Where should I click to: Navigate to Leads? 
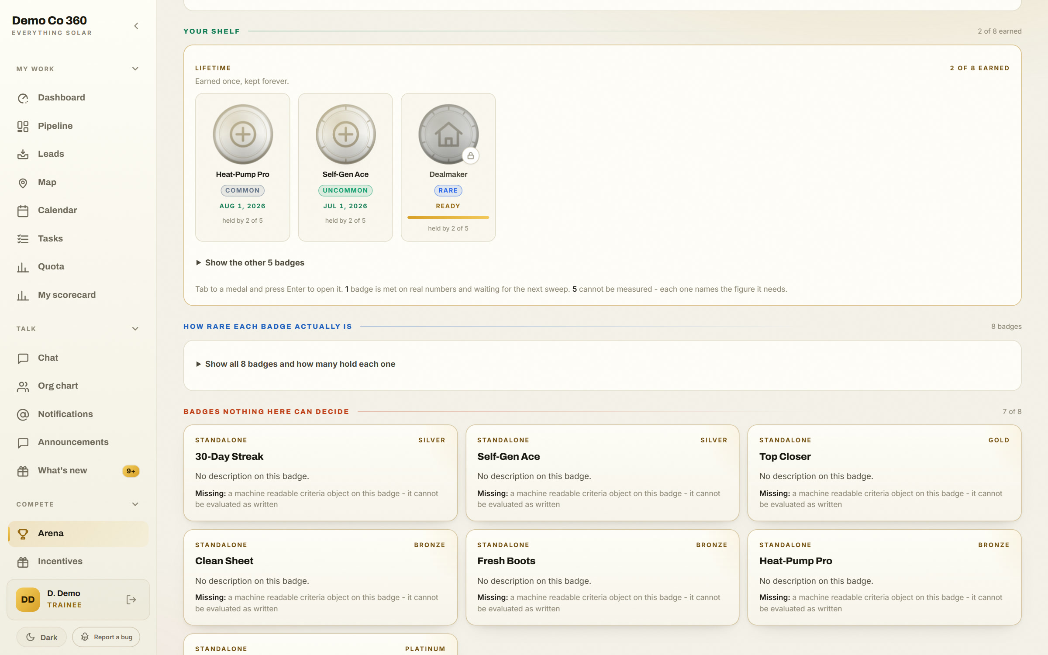(x=78, y=154)
